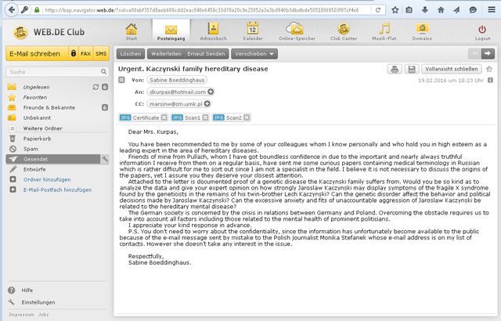The height and width of the screenshot is (321, 501).
Task: Select the Spam folder
Action: [31, 148]
